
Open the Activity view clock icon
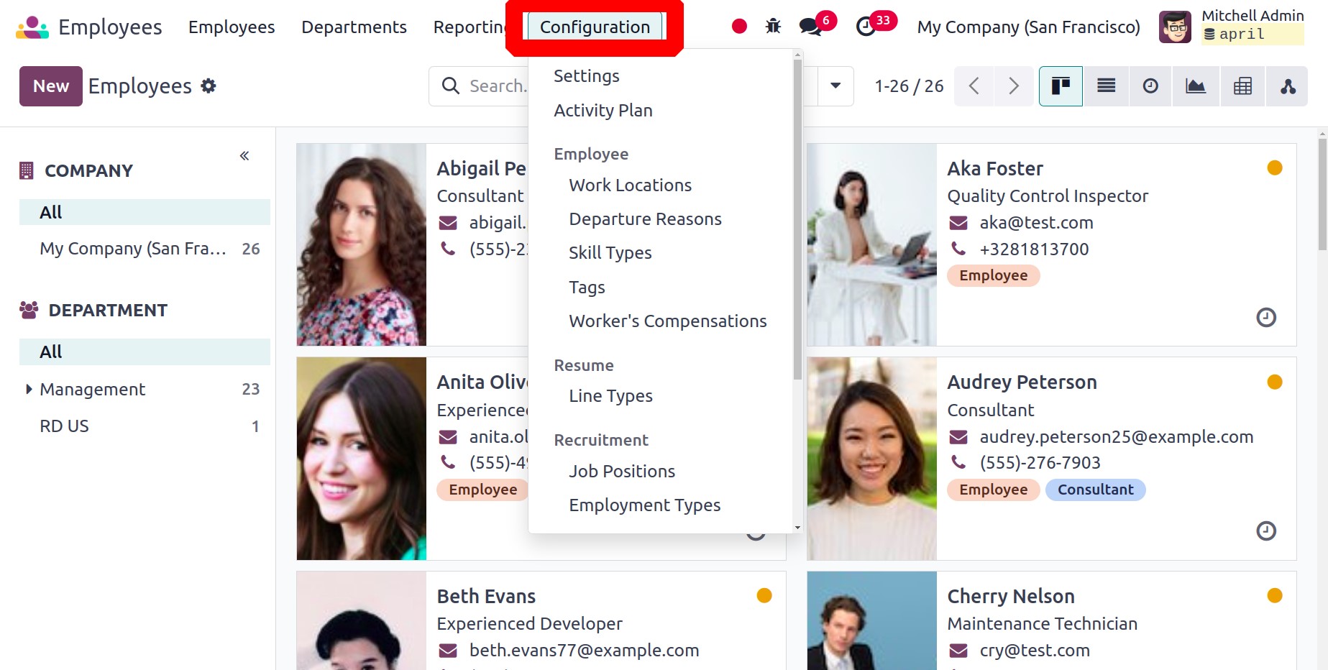[1150, 86]
